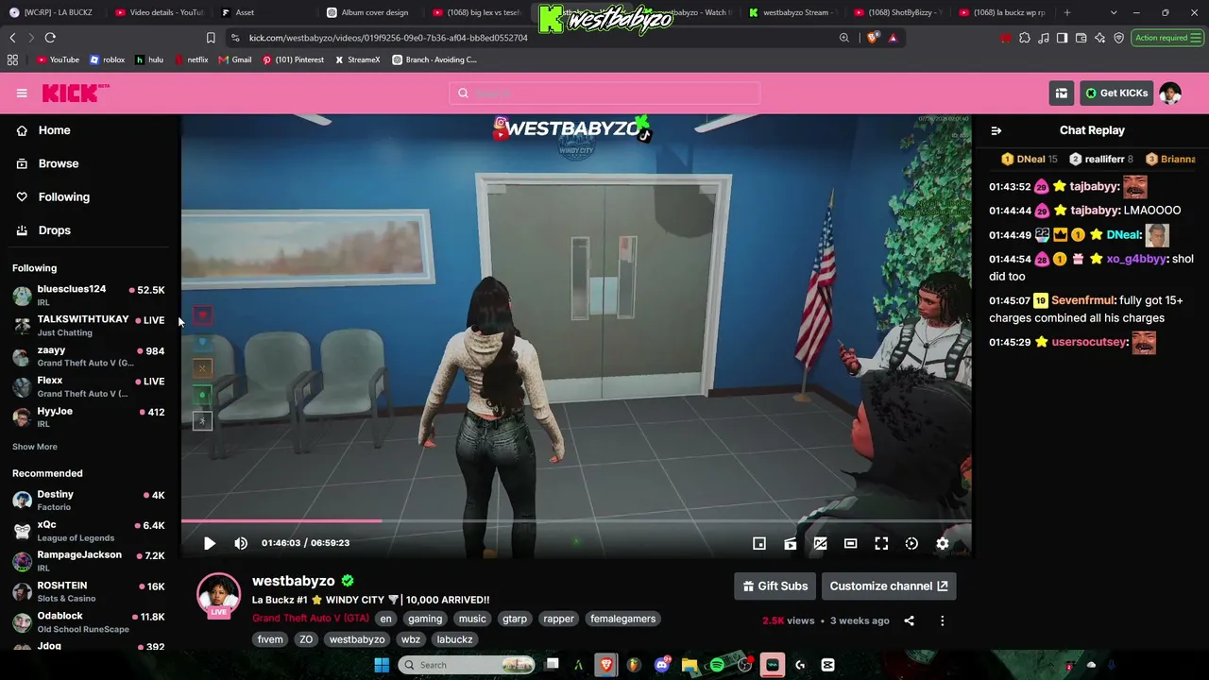
Task: Bookmark this page
Action: coord(211,38)
